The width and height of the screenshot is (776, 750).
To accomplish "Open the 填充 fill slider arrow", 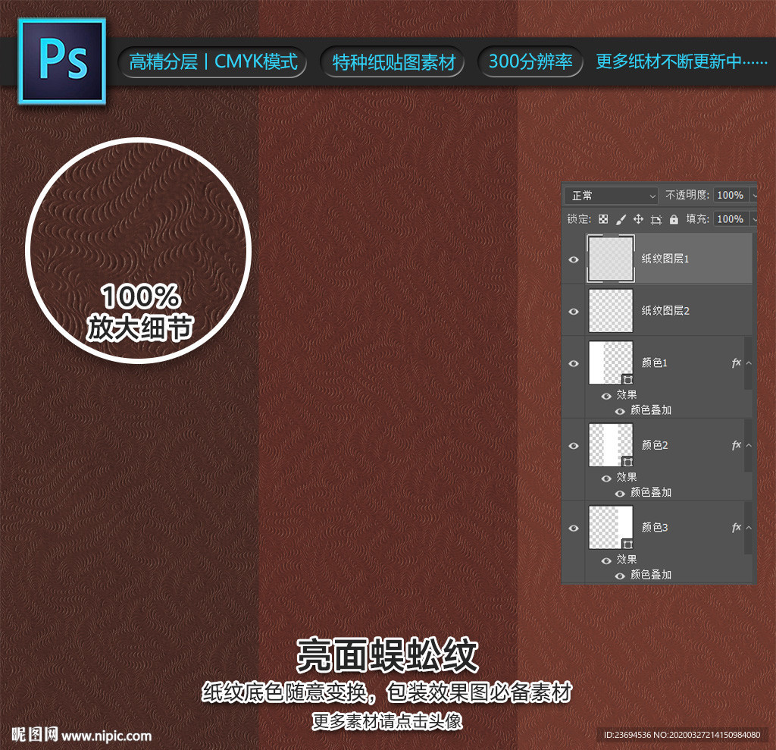I will point(754,219).
